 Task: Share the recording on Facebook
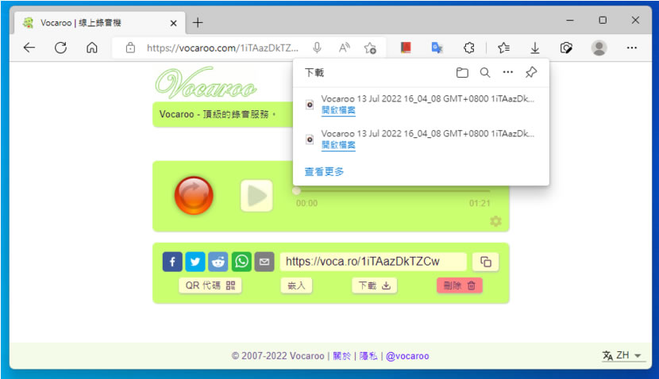tap(172, 262)
